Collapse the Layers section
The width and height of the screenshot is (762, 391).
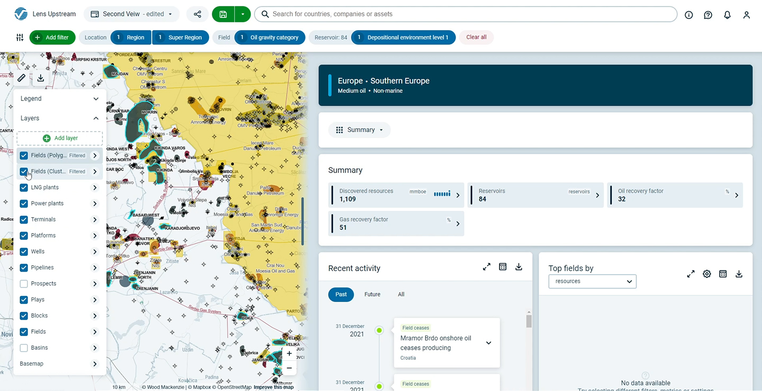96,118
